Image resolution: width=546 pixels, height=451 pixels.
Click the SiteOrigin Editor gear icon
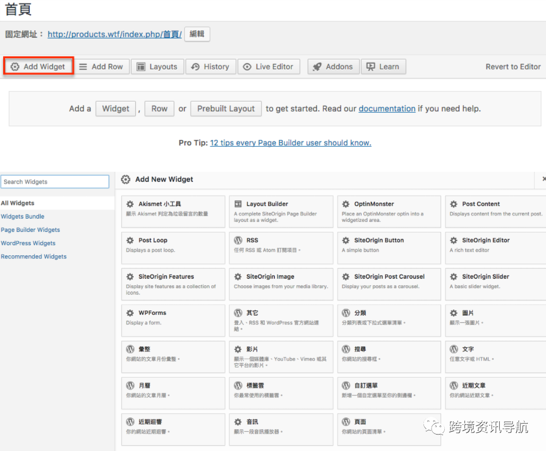(454, 240)
